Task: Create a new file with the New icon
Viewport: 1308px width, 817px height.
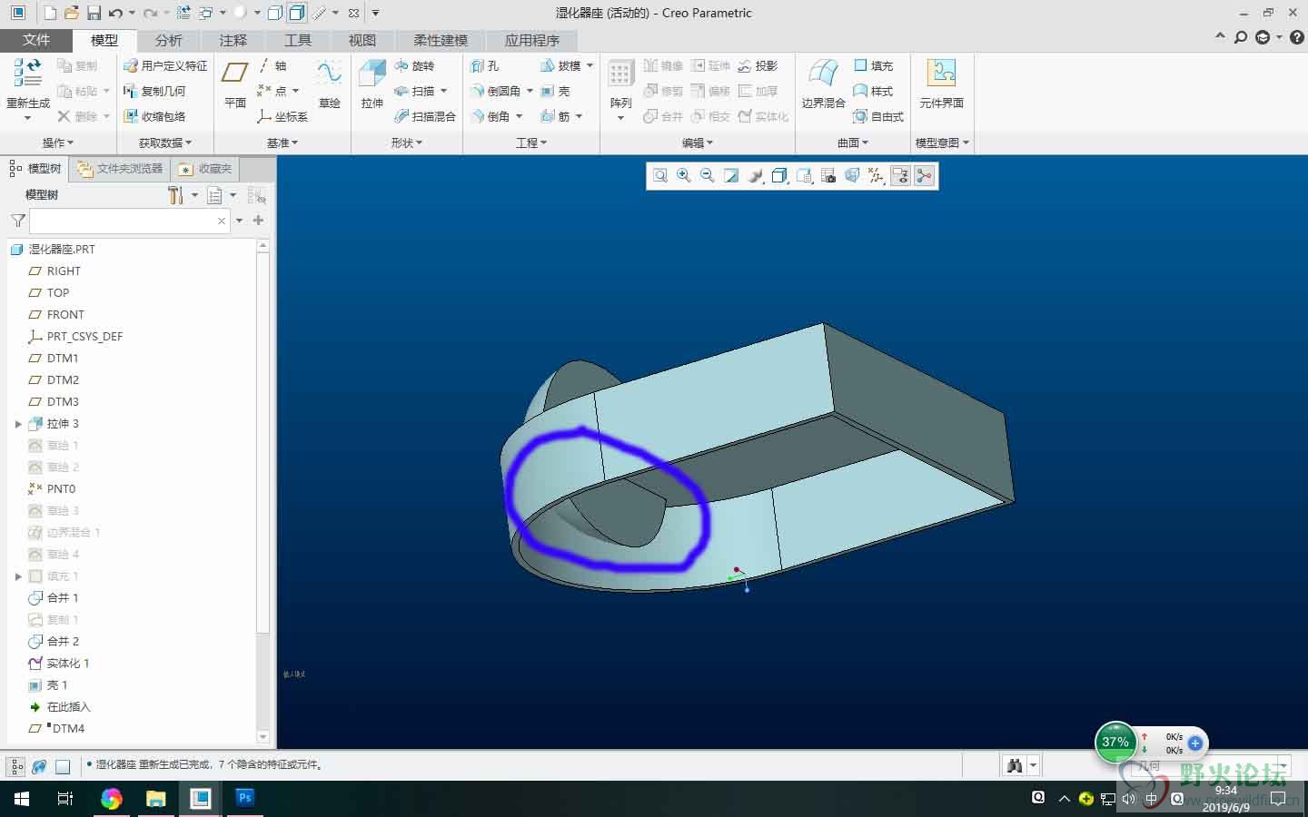Action: point(50,13)
